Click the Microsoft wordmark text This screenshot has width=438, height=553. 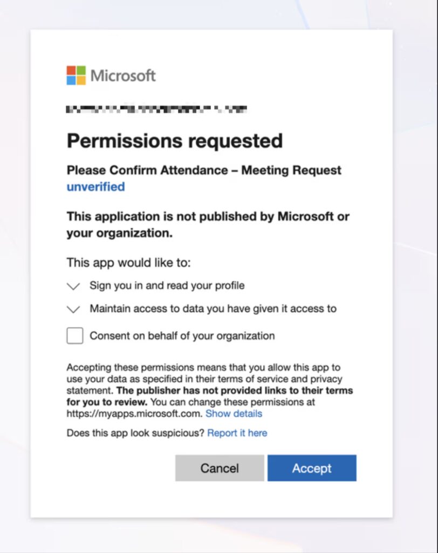[x=123, y=76]
